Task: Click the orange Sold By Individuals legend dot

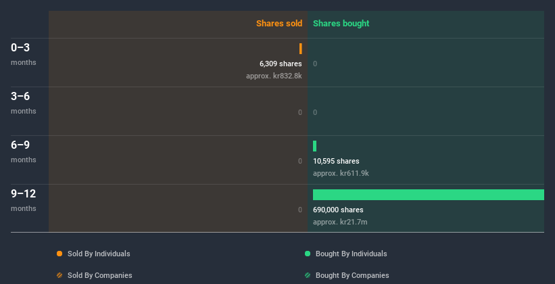Action: tap(59, 254)
